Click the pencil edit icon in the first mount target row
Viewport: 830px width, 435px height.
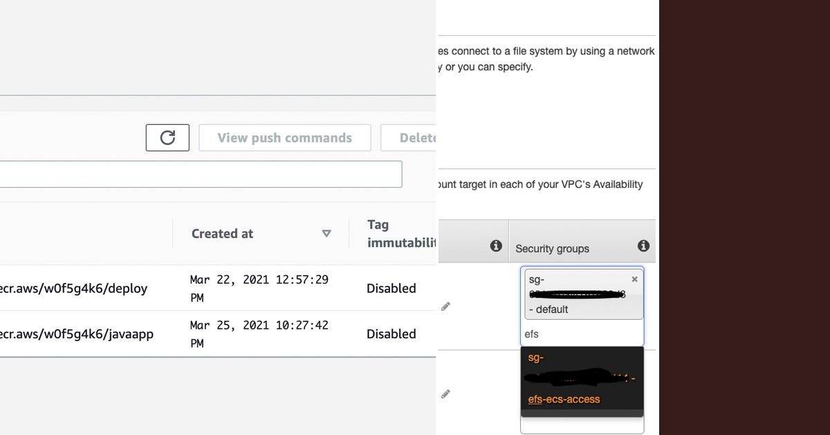click(x=445, y=305)
